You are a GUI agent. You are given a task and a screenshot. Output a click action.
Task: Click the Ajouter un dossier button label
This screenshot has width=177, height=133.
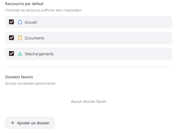[x=33, y=123]
